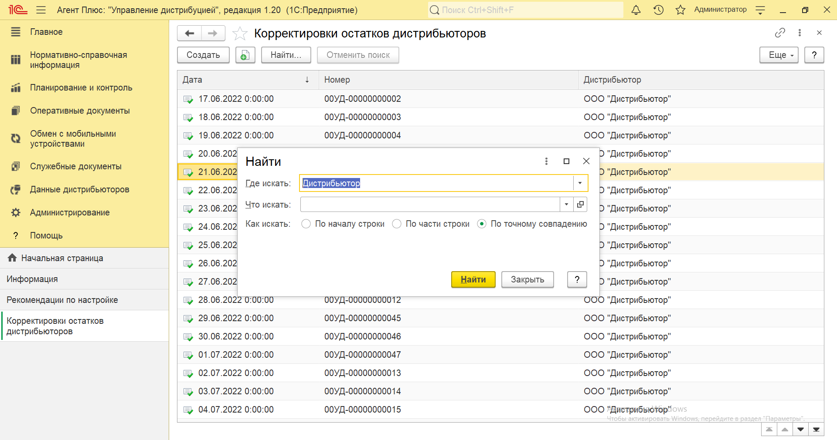Sort by the Дата column header
The image size is (837, 440).
pyautogui.click(x=248, y=80)
